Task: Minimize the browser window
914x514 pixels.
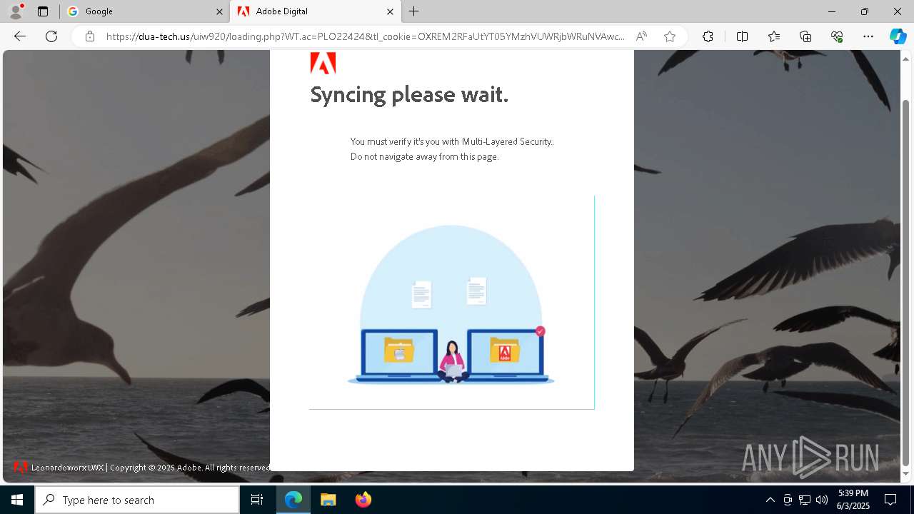Action: (x=831, y=11)
